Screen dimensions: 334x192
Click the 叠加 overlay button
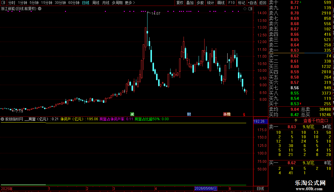click(190, 3)
